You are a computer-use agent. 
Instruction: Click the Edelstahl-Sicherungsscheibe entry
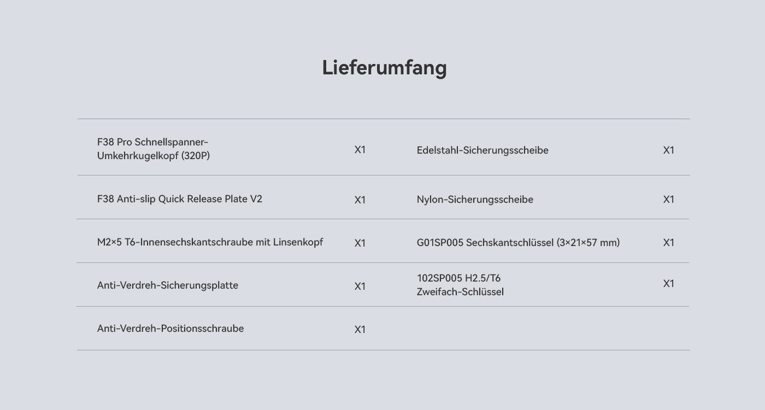[x=482, y=150]
